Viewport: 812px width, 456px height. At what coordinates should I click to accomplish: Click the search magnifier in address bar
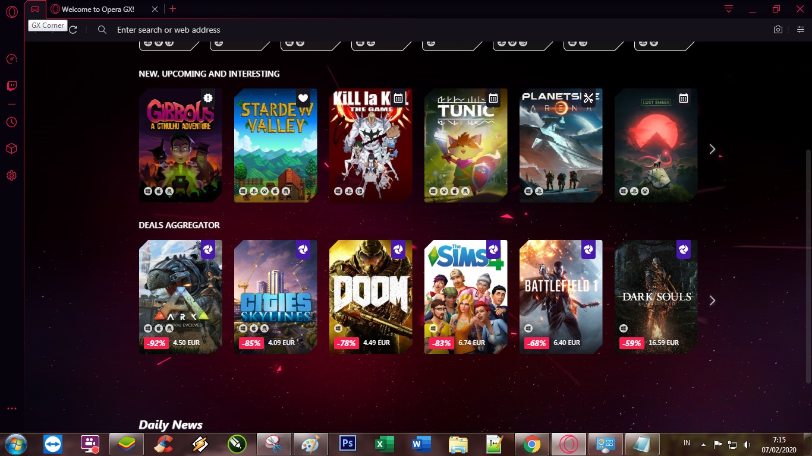(x=102, y=30)
